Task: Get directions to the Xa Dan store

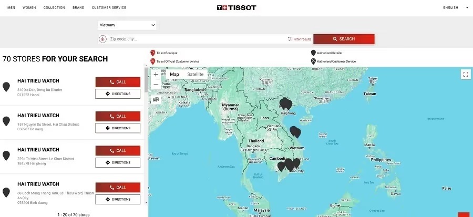Action: point(118,94)
